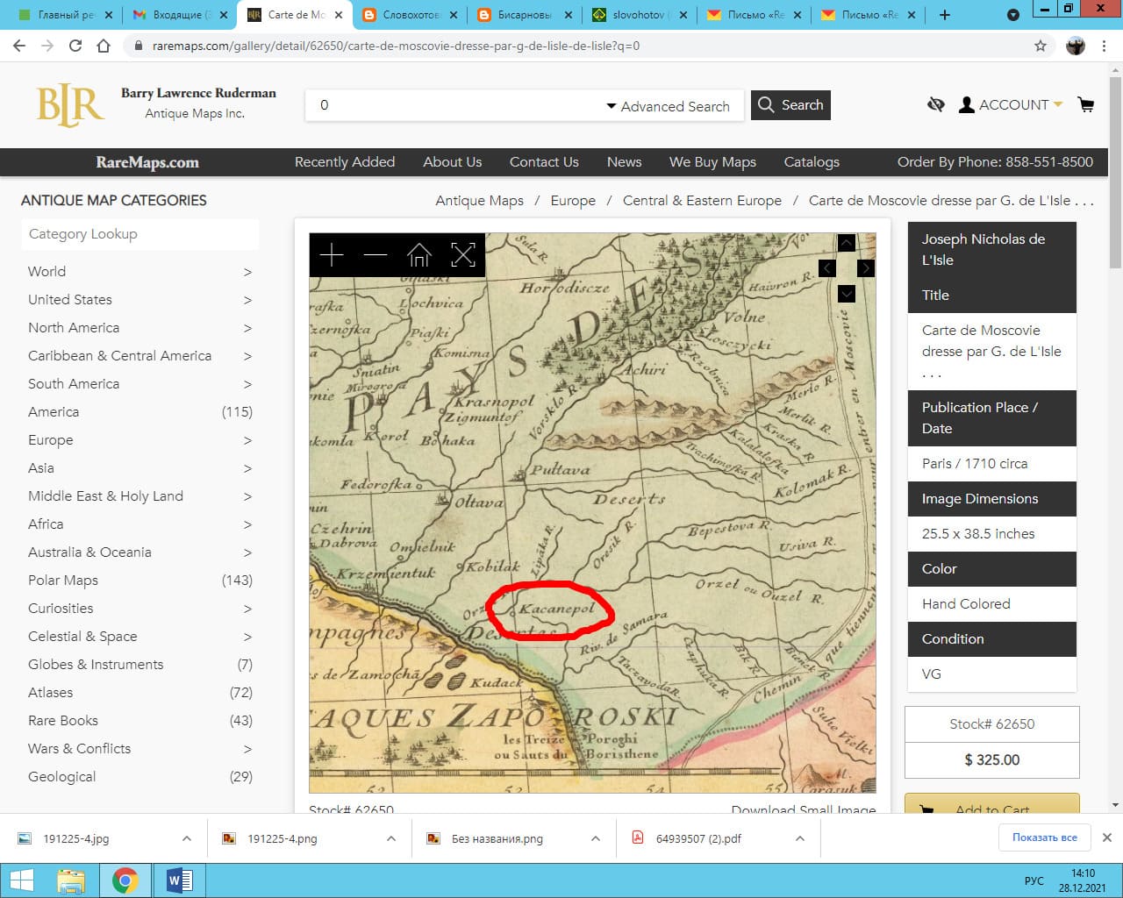
Task: Close the downloads bar
Action: (1107, 837)
